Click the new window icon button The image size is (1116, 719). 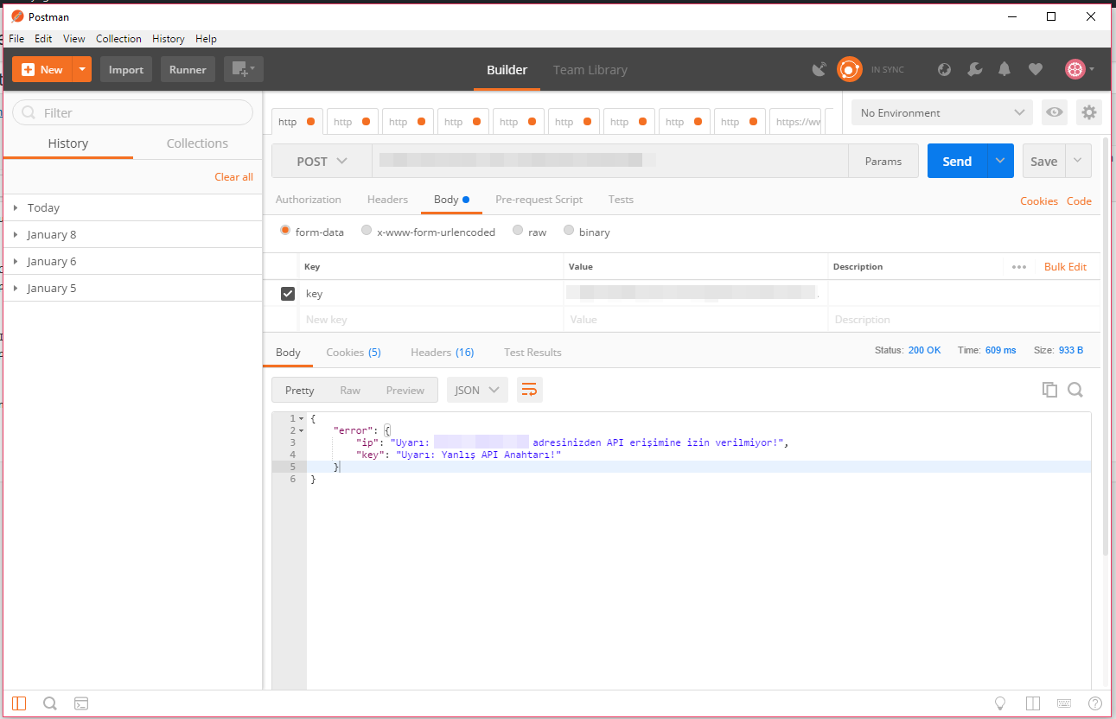point(243,69)
